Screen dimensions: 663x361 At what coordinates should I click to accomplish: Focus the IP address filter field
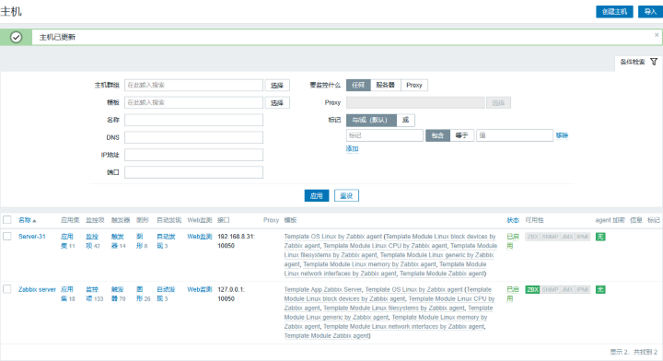[x=193, y=155]
